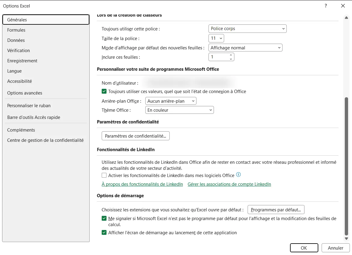Decrease sheet count with down spinner
Viewport: 352px width, 255px height.
tap(231, 59)
